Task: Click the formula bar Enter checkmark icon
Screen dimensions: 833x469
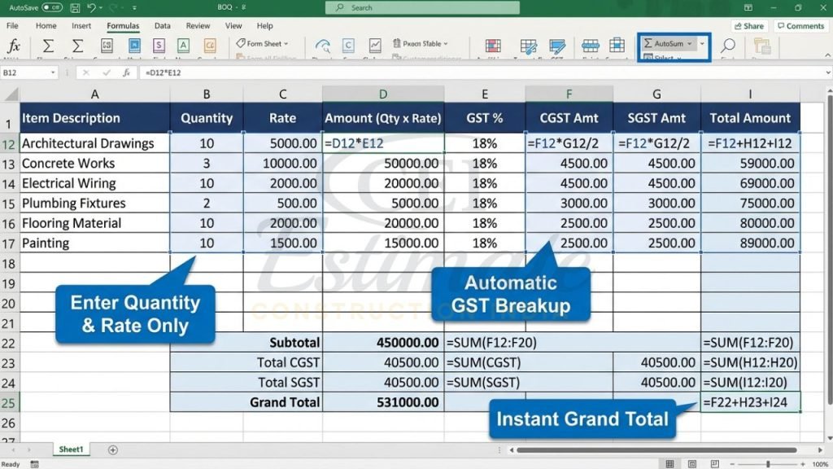Action: 107,72
